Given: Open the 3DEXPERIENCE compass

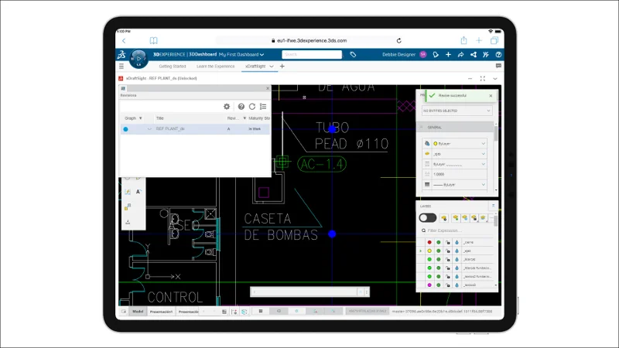Looking at the screenshot, I should [x=139, y=59].
